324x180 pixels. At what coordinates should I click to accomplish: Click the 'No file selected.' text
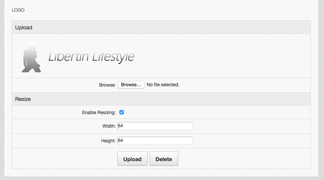coord(163,85)
